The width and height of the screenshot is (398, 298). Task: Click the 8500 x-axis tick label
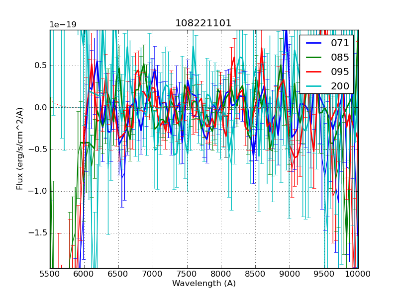(x=255, y=274)
